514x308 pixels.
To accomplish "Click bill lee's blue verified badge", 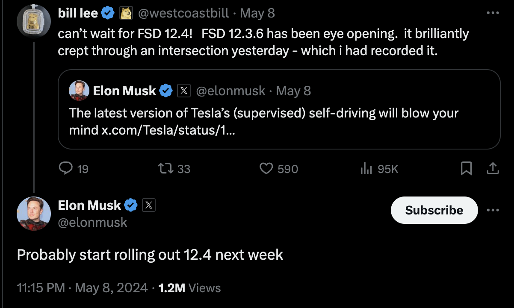I will click(x=108, y=14).
